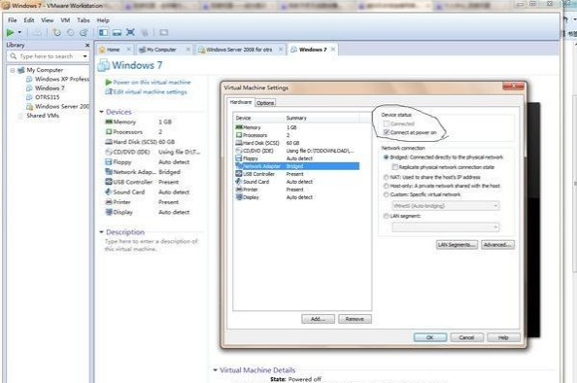Toggle the library sidebar view icon
Image resolution: width=577 pixels, height=383 pixels.
point(103,33)
